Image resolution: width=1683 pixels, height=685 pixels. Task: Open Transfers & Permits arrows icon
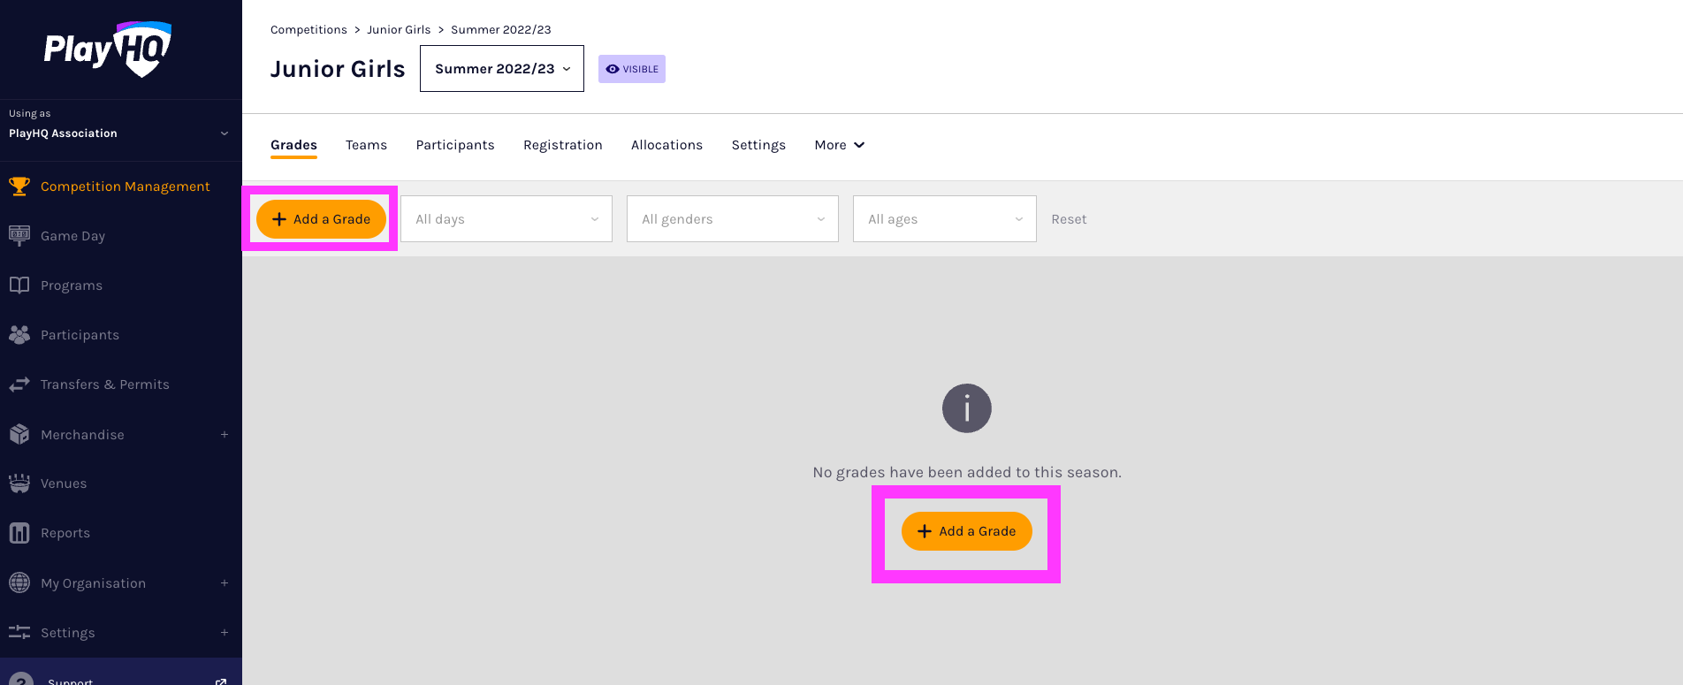pyautogui.click(x=19, y=384)
